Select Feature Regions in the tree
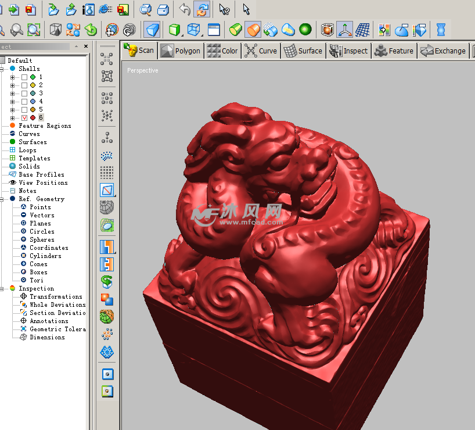 pos(45,126)
